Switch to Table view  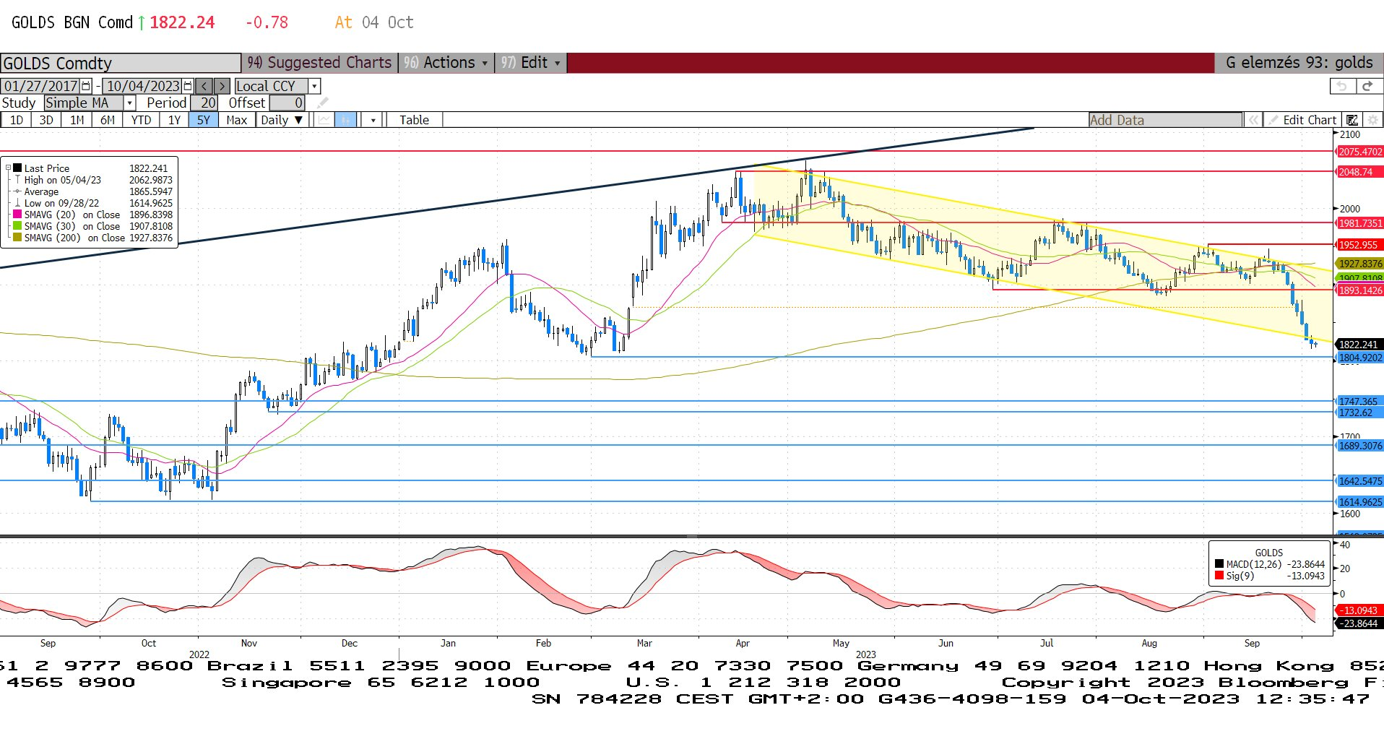[415, 120]
